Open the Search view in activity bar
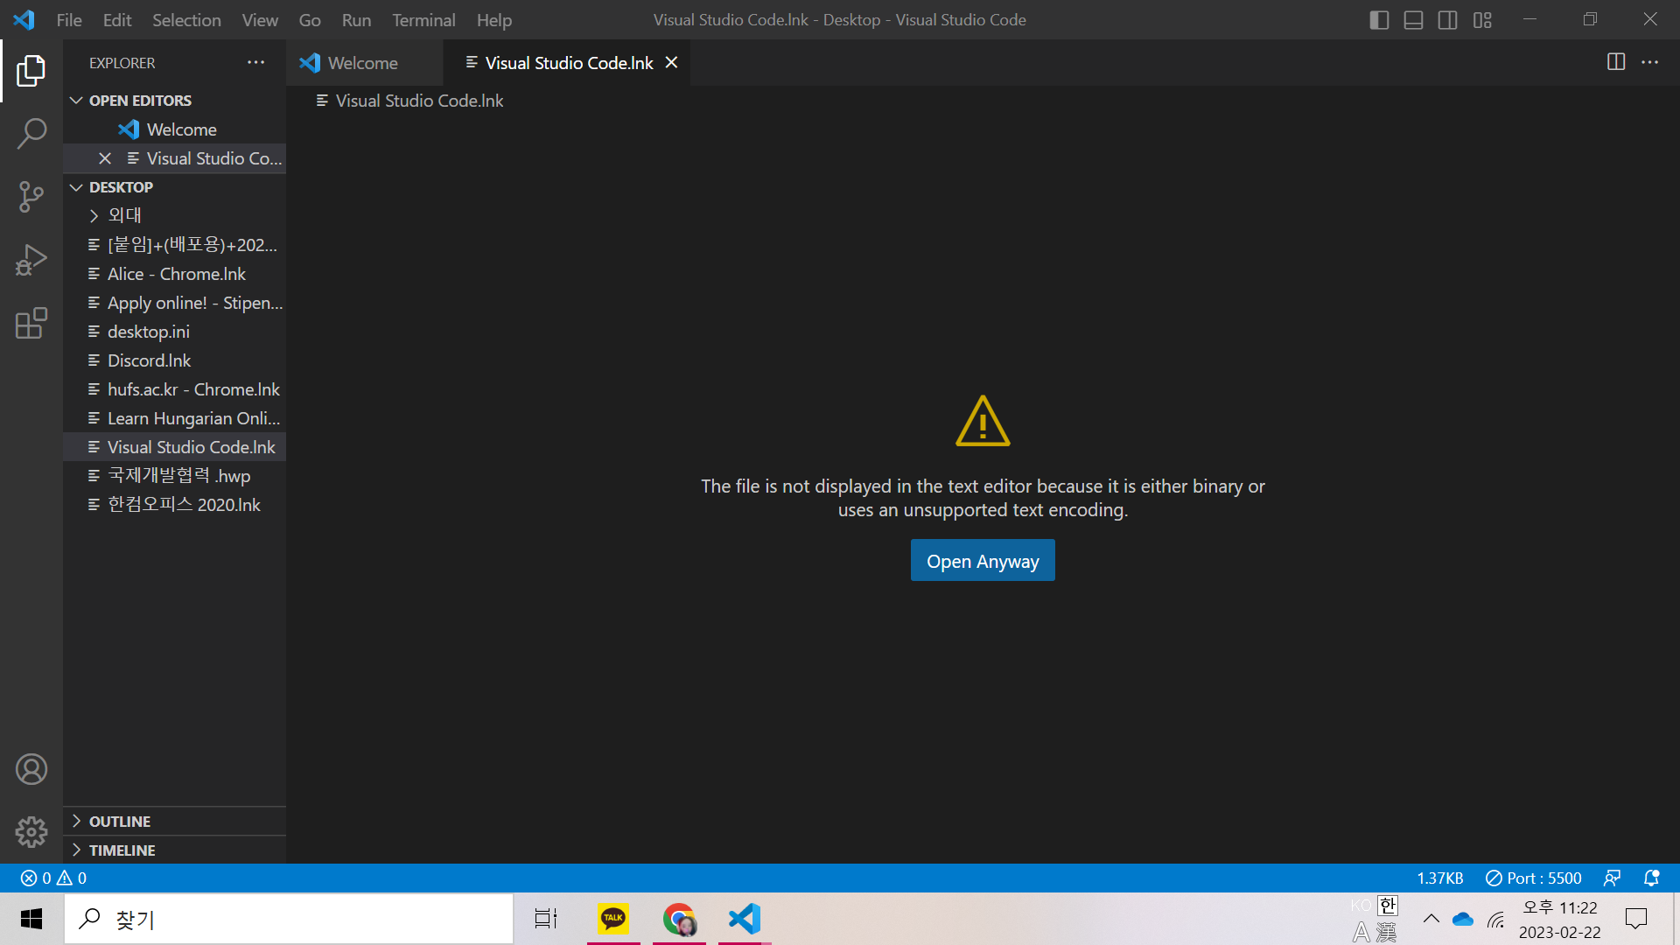The width and height of the screenshot is (1680, 945). [31, 134]
